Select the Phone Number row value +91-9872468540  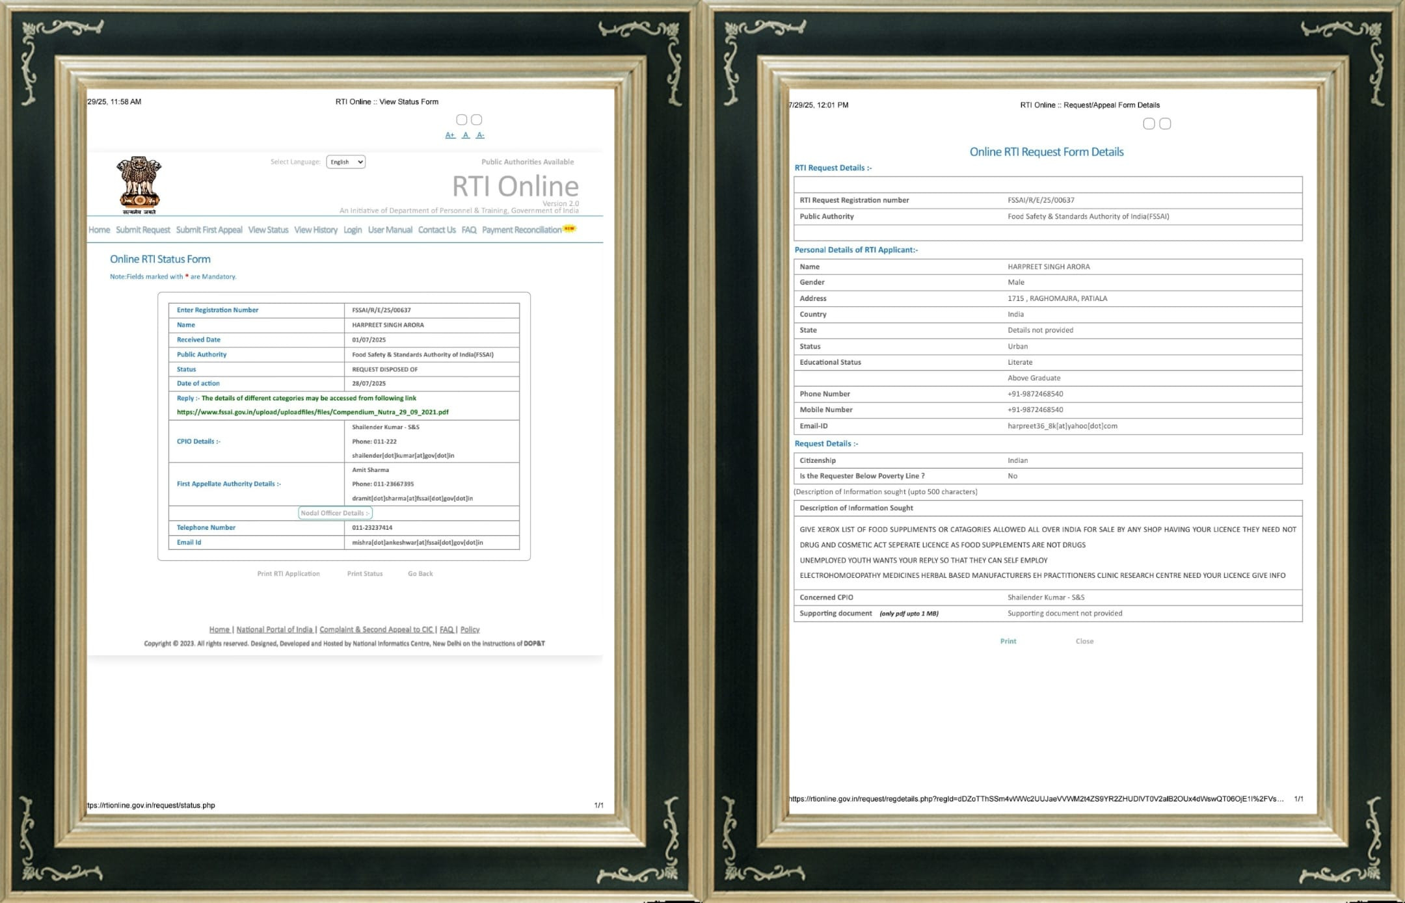coord(1035,394)
